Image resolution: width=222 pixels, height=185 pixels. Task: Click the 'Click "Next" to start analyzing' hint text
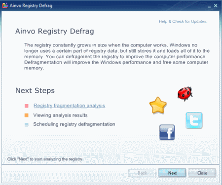[x=45, y=159]
